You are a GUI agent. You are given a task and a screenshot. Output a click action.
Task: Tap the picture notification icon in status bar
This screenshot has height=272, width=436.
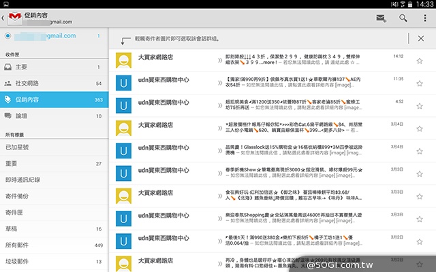(5, 4)
